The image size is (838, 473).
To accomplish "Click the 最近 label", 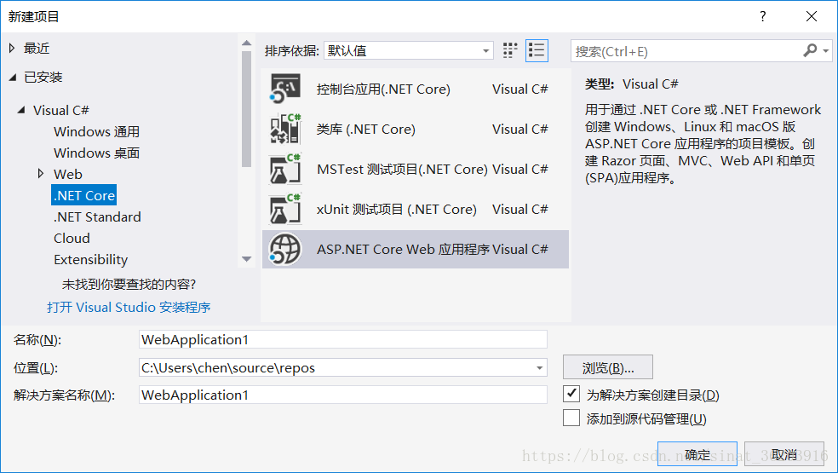I will click(x=37, y=49).
